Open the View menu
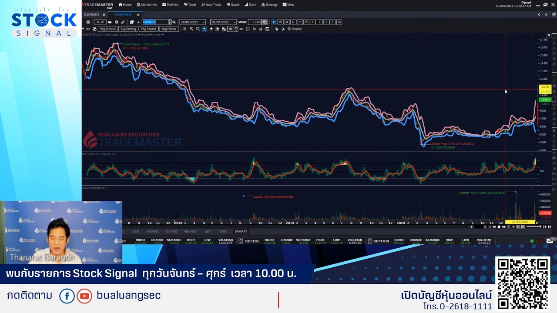The width and height of the screenshot is (557, 313). 289,5
